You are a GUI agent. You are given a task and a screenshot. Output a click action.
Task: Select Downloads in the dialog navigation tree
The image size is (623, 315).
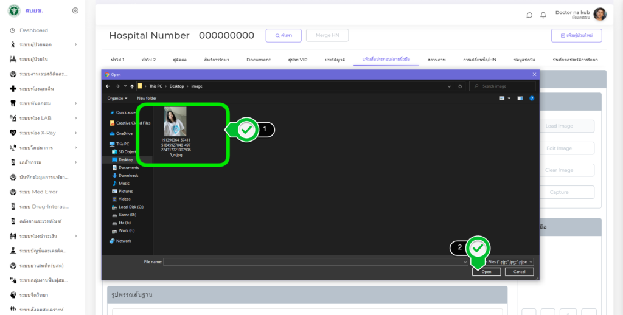(x=128, y=175)
